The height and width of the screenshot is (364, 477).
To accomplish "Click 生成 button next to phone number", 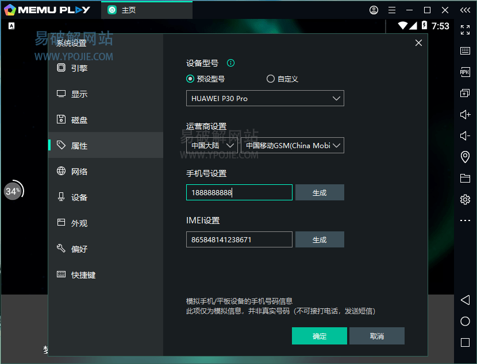I will [x=320, y=192].
